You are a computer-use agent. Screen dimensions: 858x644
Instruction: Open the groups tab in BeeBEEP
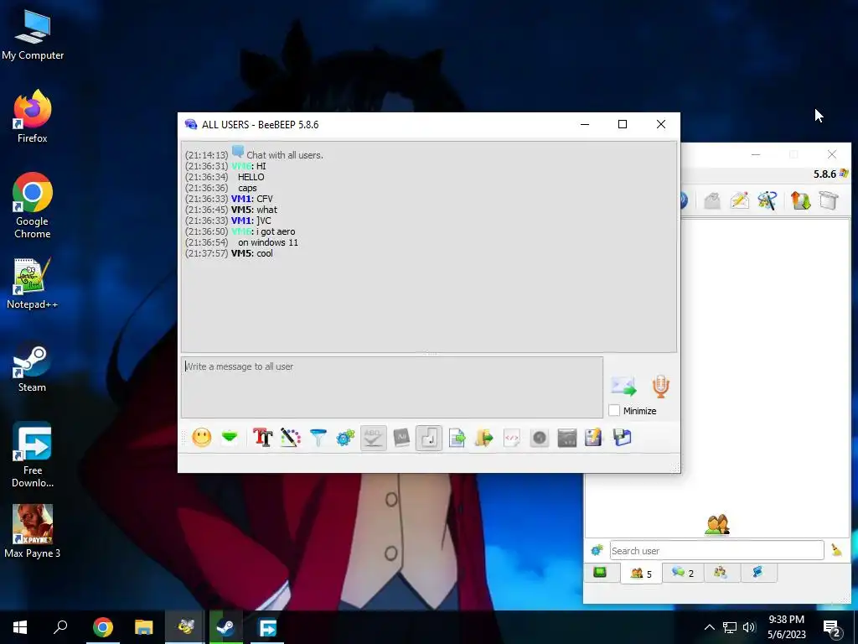(721, 573)
